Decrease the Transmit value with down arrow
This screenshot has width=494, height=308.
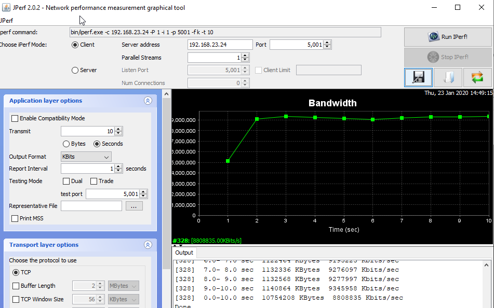click(x=118, y=133)
